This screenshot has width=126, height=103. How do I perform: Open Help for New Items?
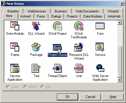tap(113, 97)
